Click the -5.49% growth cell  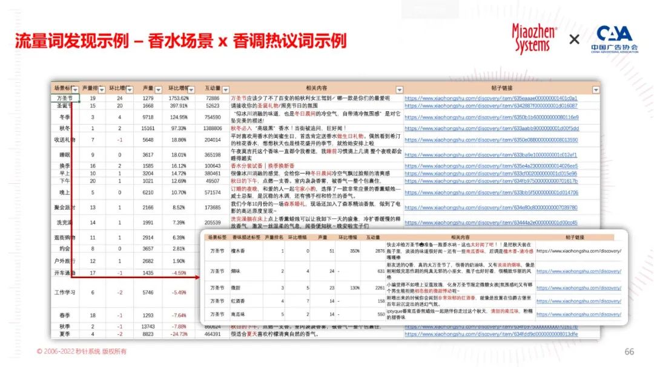pyautogui.click(x=179, y=293)
